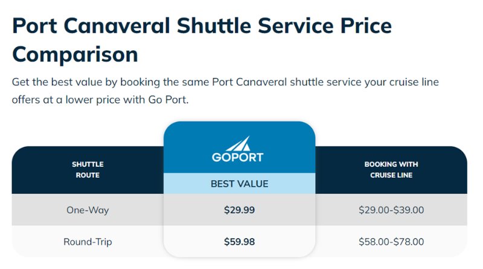Select the Round-Trip row label
This screenshot has width=483, height=269.
click(x=88, y=242)
